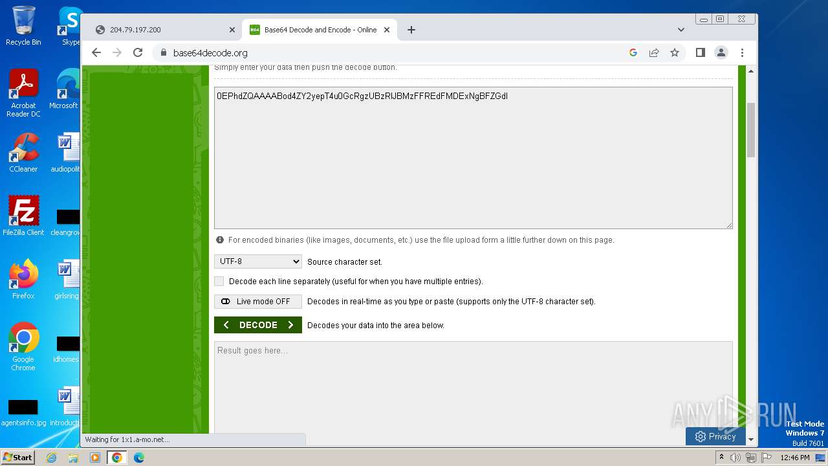Launch Acrobat Reader DC from desktop
Screen dimensions: 828x466
tap(23, 93)
